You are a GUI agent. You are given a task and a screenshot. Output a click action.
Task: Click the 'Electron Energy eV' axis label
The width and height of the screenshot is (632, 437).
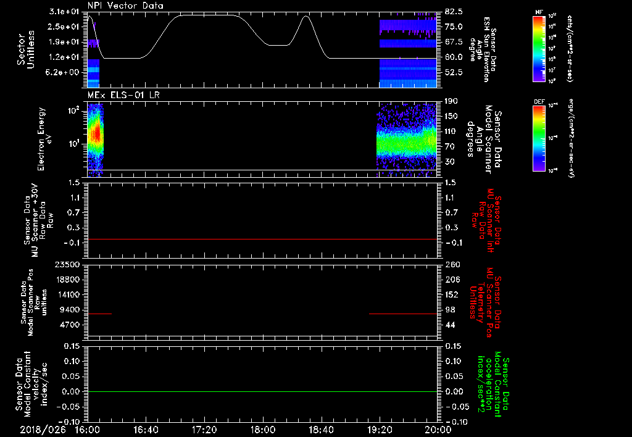(44, 139)
